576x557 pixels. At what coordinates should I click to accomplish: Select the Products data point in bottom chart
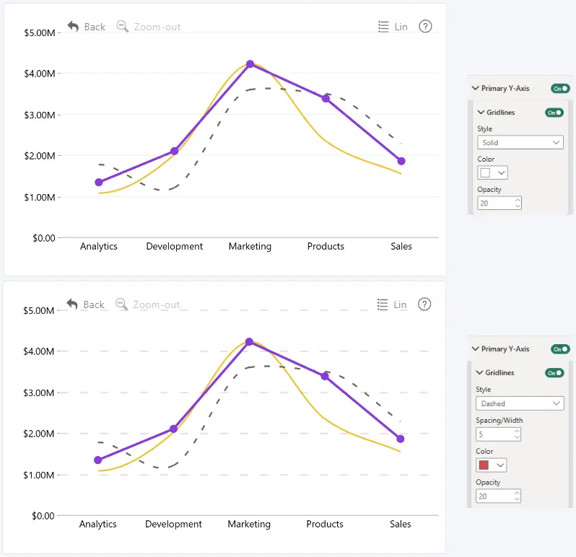325,377
